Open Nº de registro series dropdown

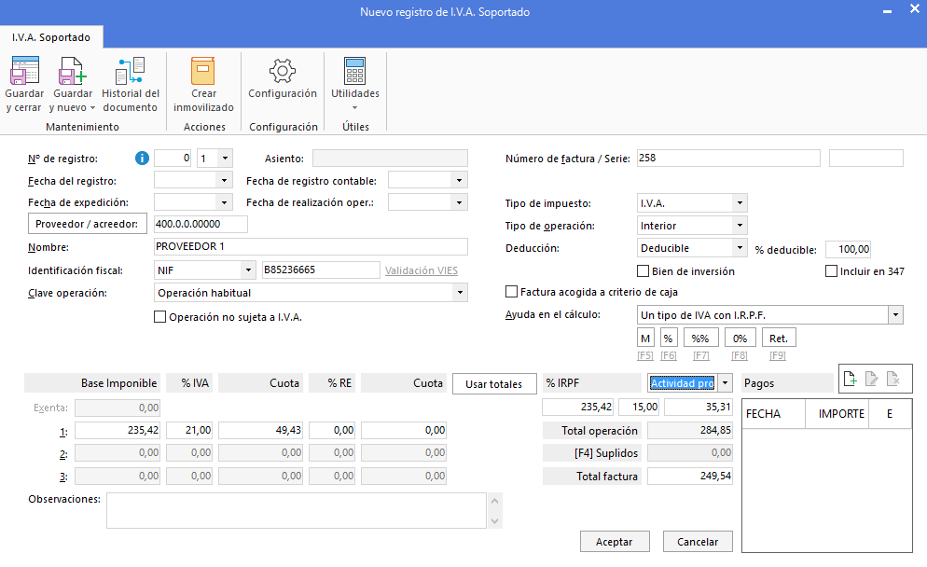(x=225, y=159)
